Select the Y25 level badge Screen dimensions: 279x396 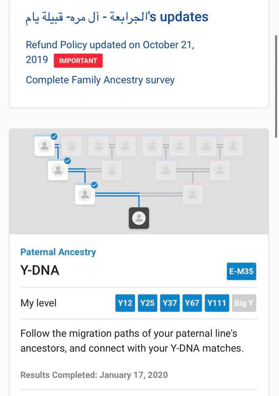147,303
